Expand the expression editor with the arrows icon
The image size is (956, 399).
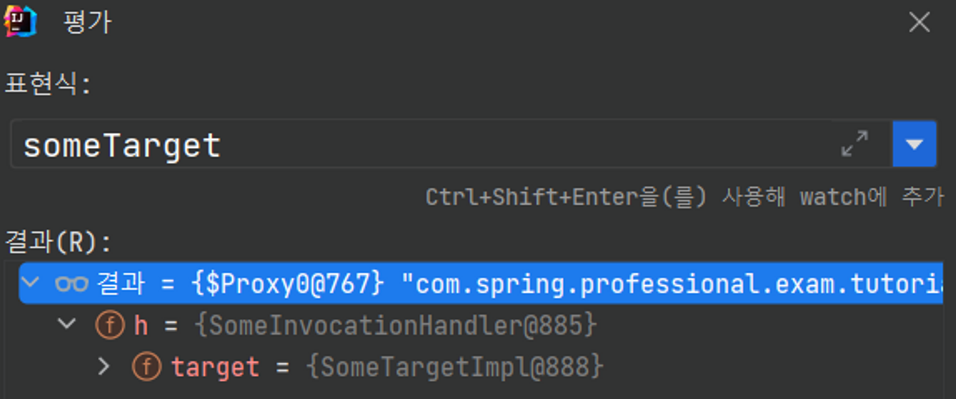854,144
